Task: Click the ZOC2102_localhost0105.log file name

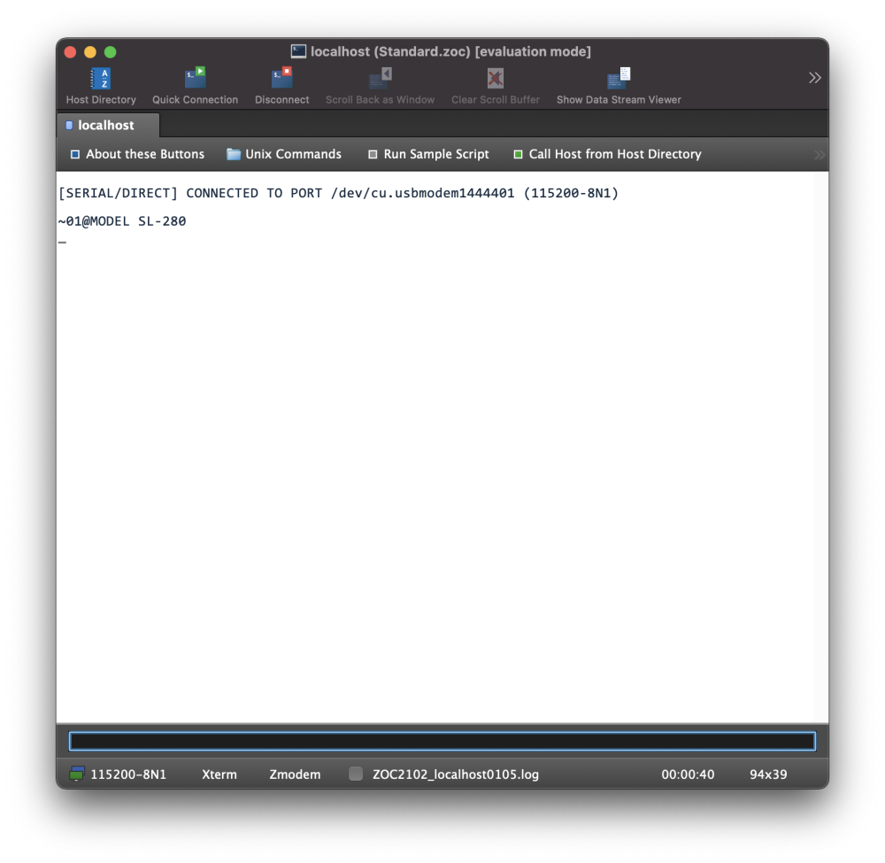Action: coord(456,774)
